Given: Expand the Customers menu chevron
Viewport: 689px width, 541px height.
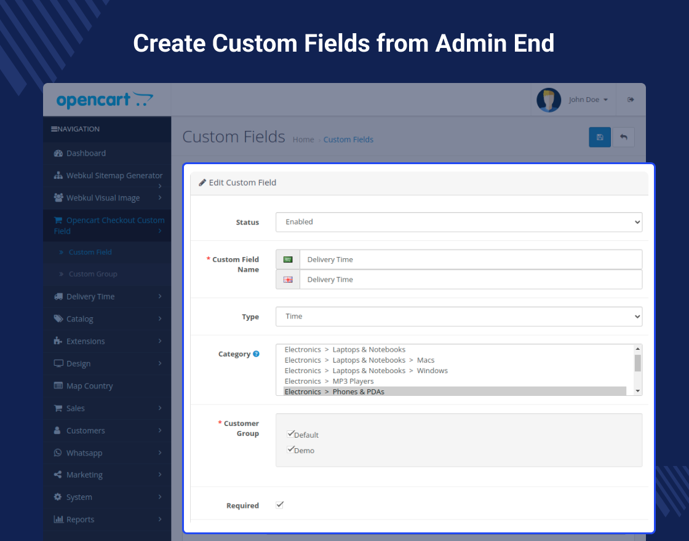Looking at the screenshot, I should 161,430.
